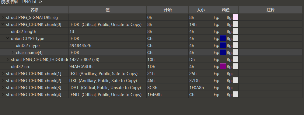Click the 名称 column header
Viewport: 304px width, 115px height.
click(x=34, y=10)
